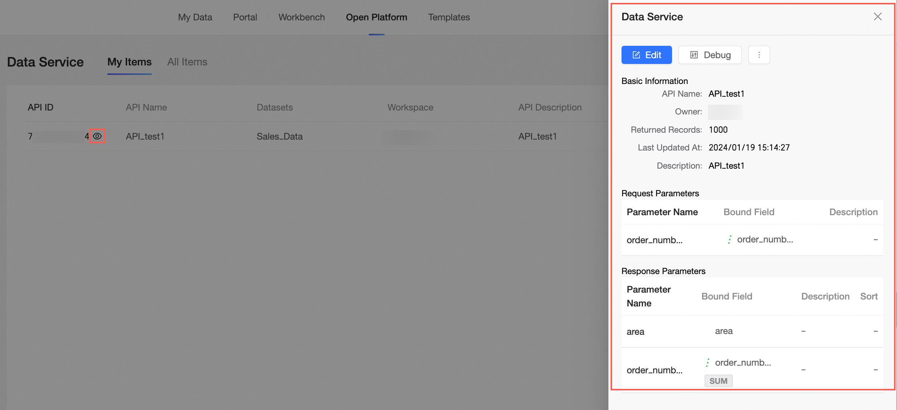The height and width of the screenshot is (410, 897).
Task: Click the Sort column header in Response Parameters
Action: (869, 296)
